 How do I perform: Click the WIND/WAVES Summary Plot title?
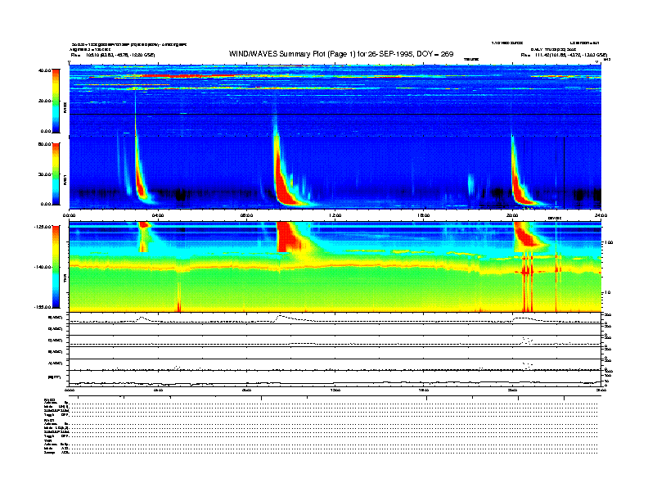point(341,54)
